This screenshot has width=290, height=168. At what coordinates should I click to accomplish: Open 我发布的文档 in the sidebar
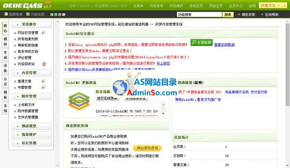point(28,51)
